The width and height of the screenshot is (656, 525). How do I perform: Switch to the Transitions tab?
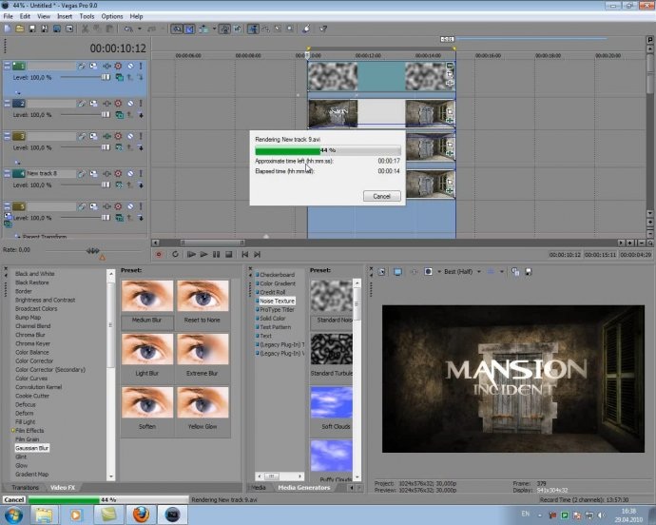pos(25,487)
